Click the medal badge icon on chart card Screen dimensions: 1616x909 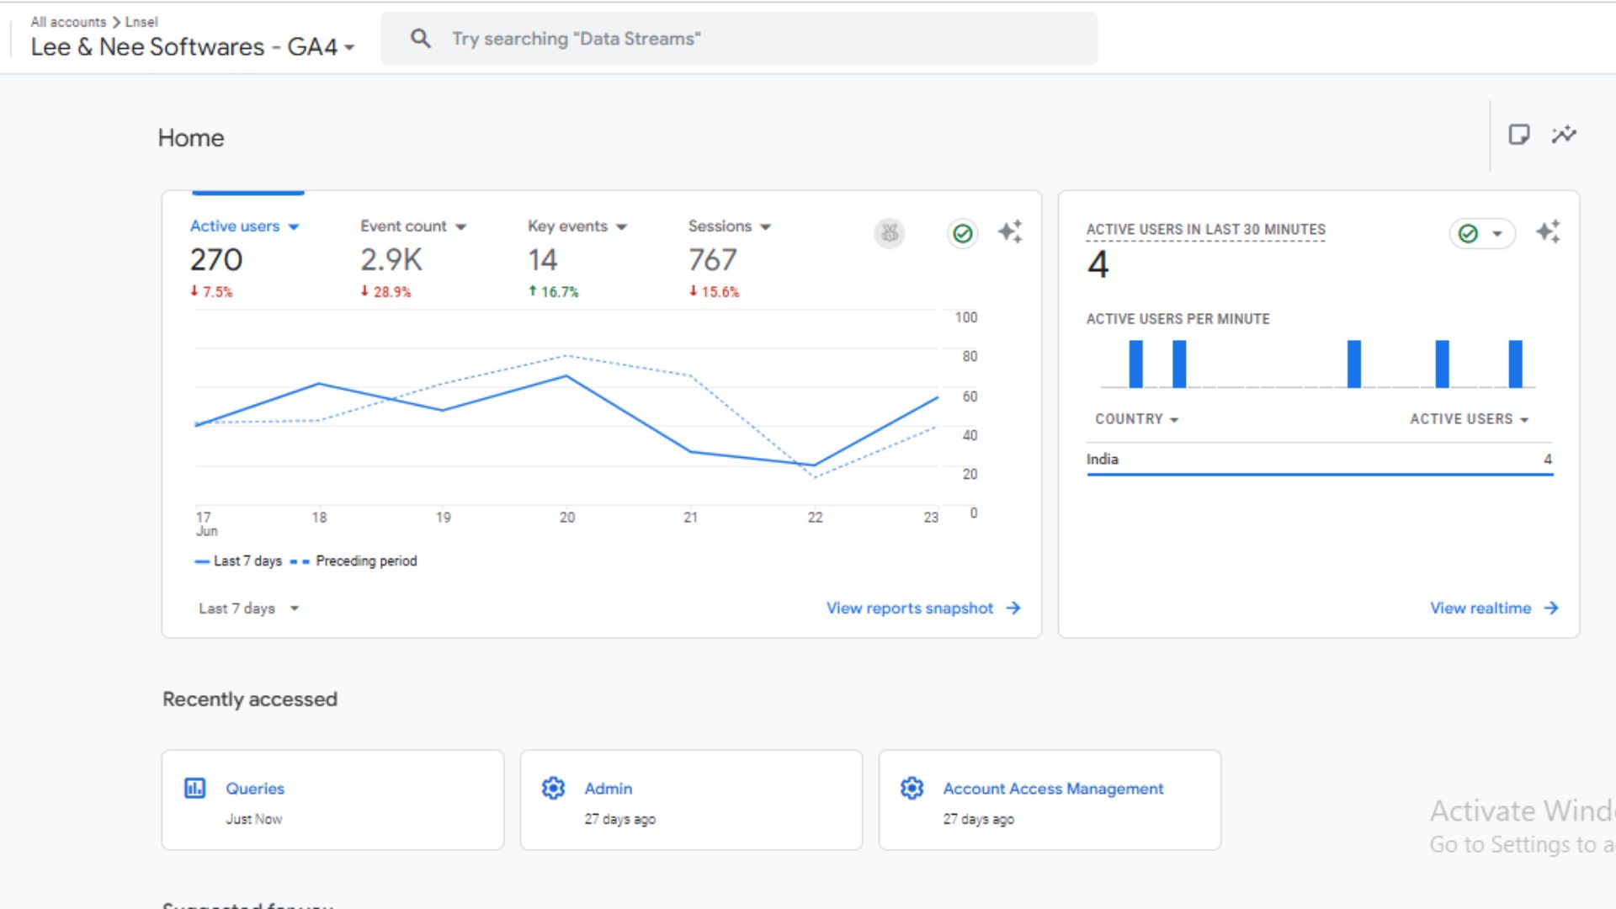pyautogui.click(x=890, y=233)
